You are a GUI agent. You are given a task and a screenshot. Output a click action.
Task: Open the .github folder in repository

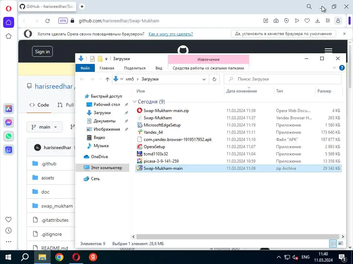tap(49, 164)
